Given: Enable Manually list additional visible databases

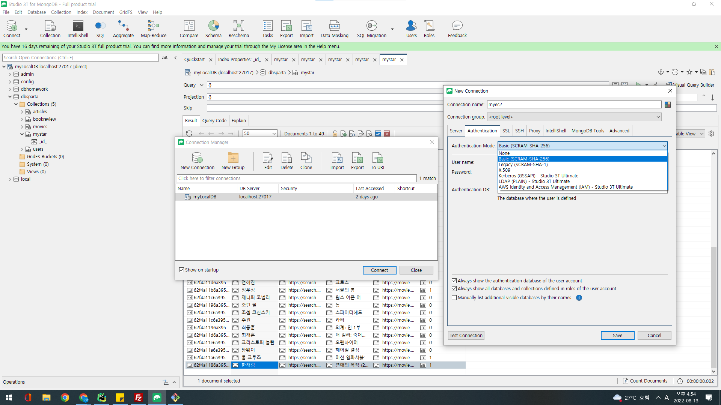Looking at the screenshot, I should 454,298.
